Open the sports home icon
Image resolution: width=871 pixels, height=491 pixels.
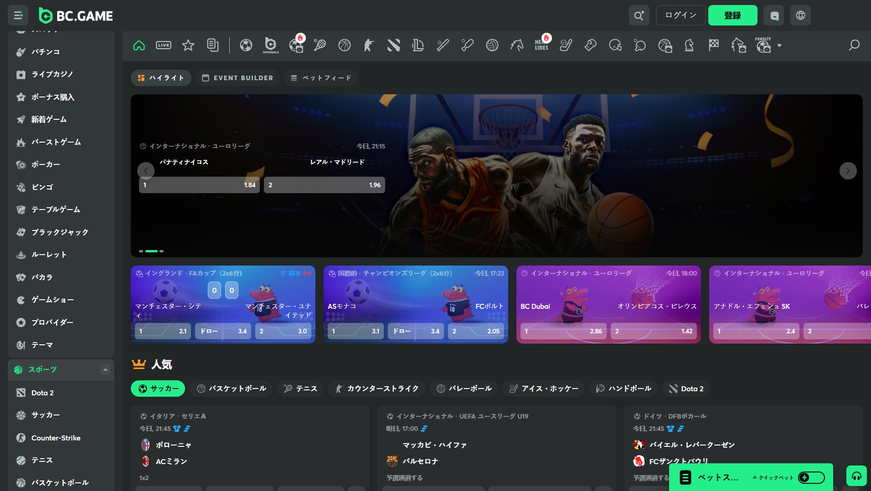pos(139,45)
